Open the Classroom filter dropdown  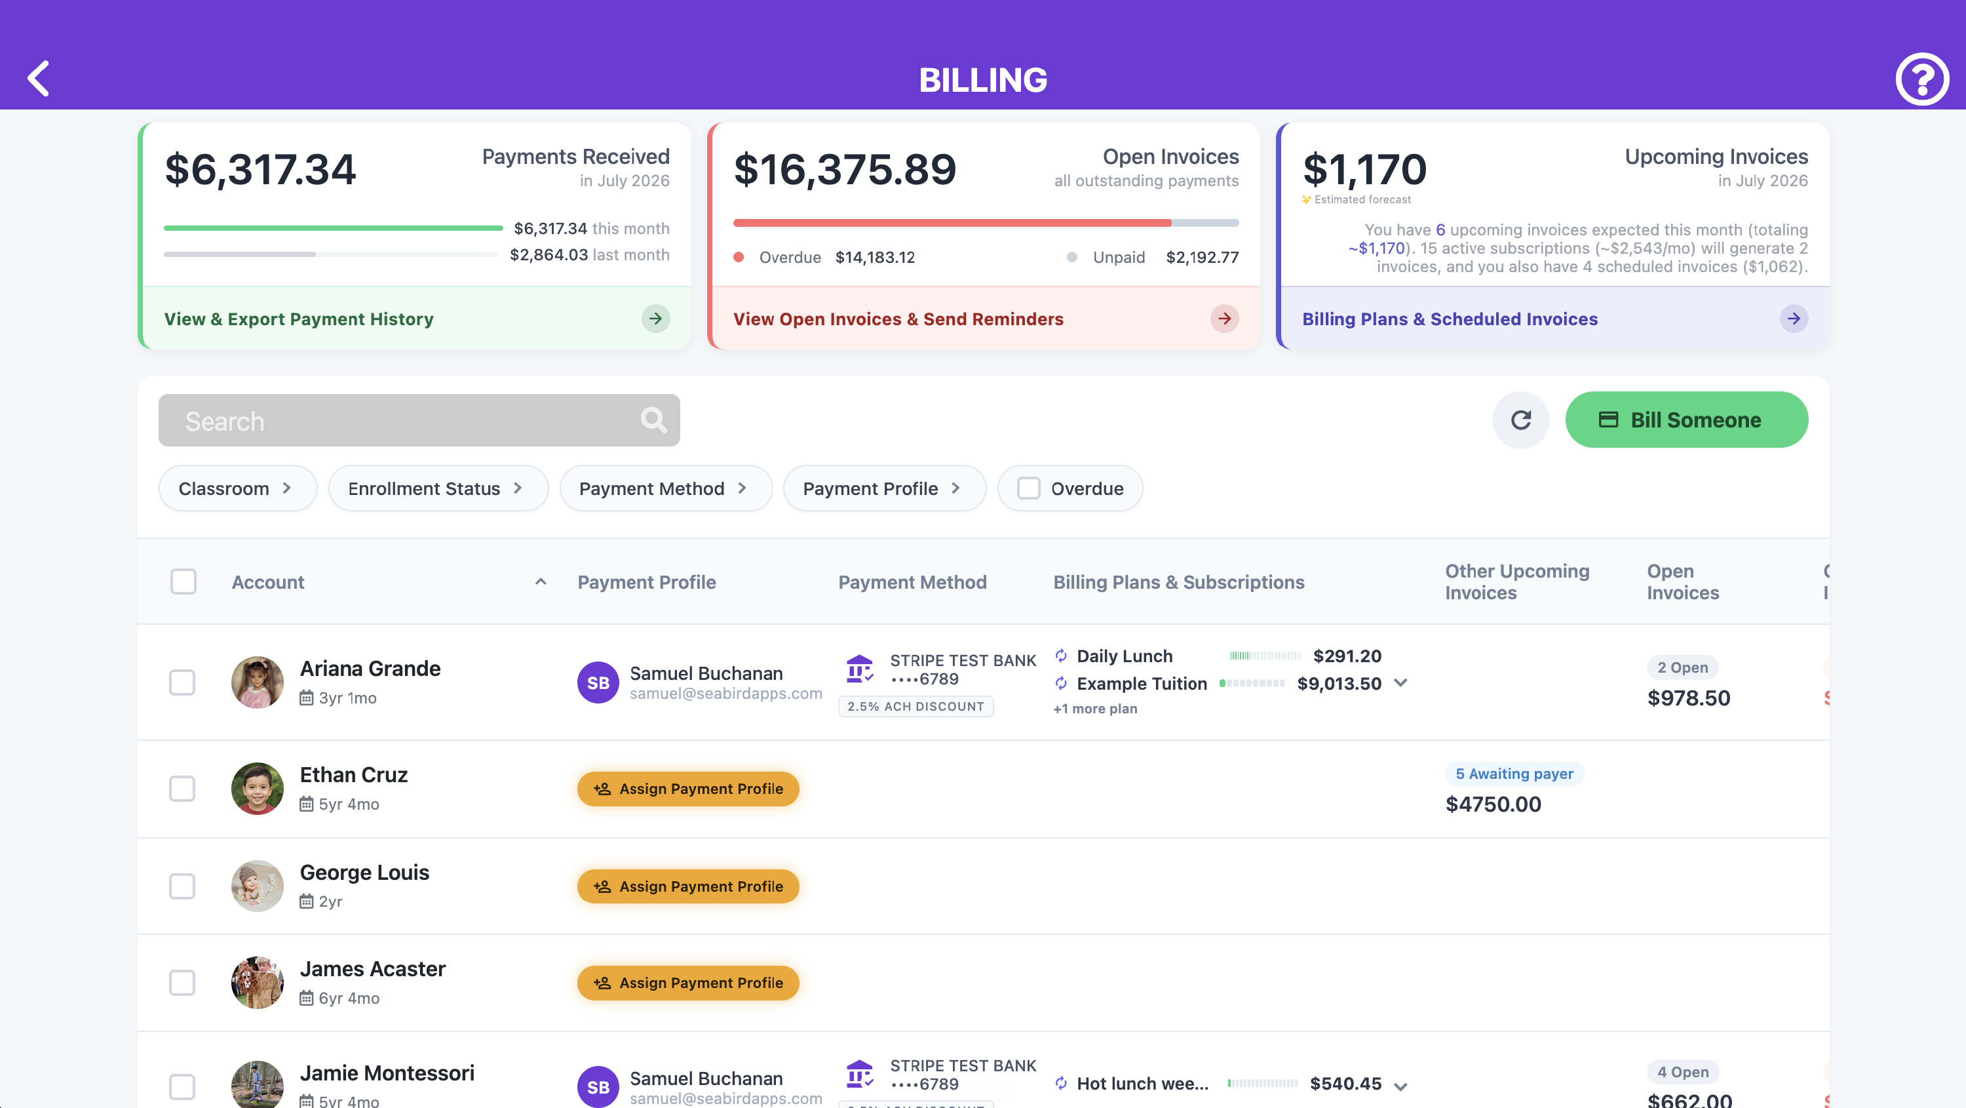pyautogui.click(x=237, y=488)
